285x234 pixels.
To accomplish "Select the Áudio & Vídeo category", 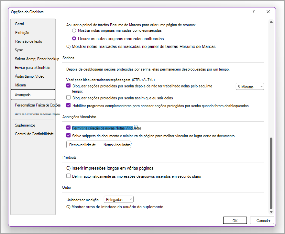I will (x=30, y=76).
